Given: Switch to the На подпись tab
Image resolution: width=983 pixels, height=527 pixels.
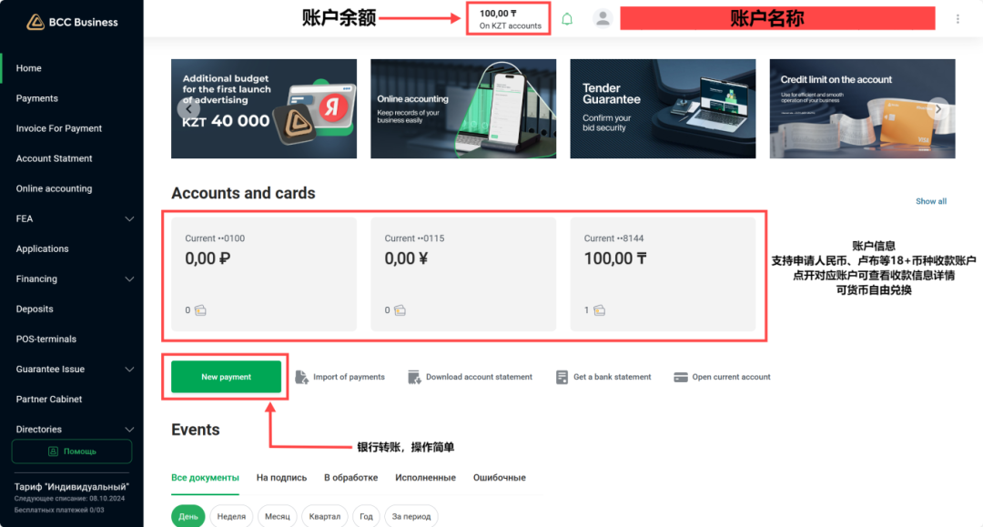Looking at the screenshot, I should click(x=281, y=478).
